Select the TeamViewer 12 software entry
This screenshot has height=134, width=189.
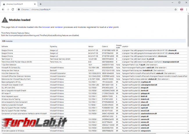7,59
